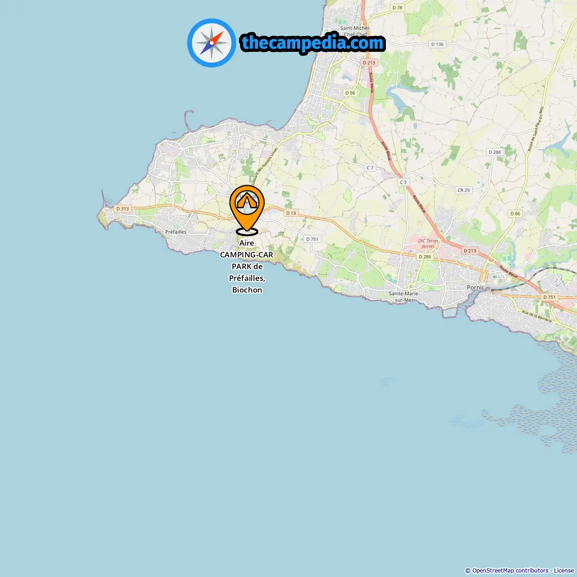577x577 pixels.
Task: Select the D 13 road shield
Action: tap(291, 213)
